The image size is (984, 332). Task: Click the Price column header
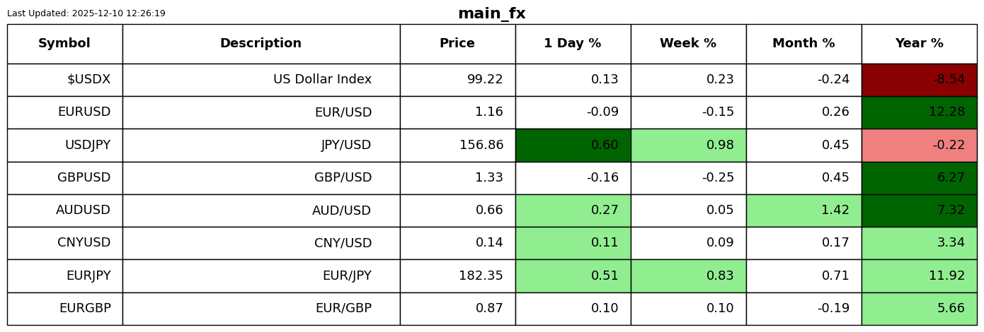(457, 44)
